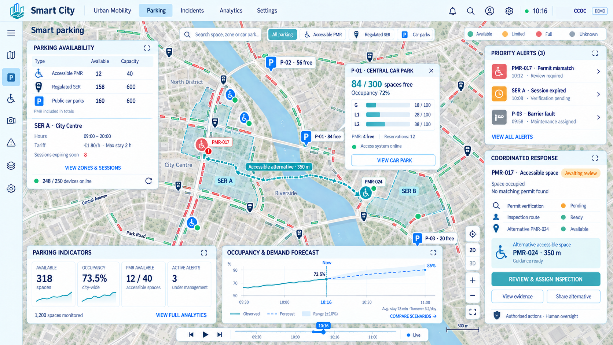Open the hamburger menu in the sidebar
The width and height of the screenshot is (613, 345).
tap(11, 33)
